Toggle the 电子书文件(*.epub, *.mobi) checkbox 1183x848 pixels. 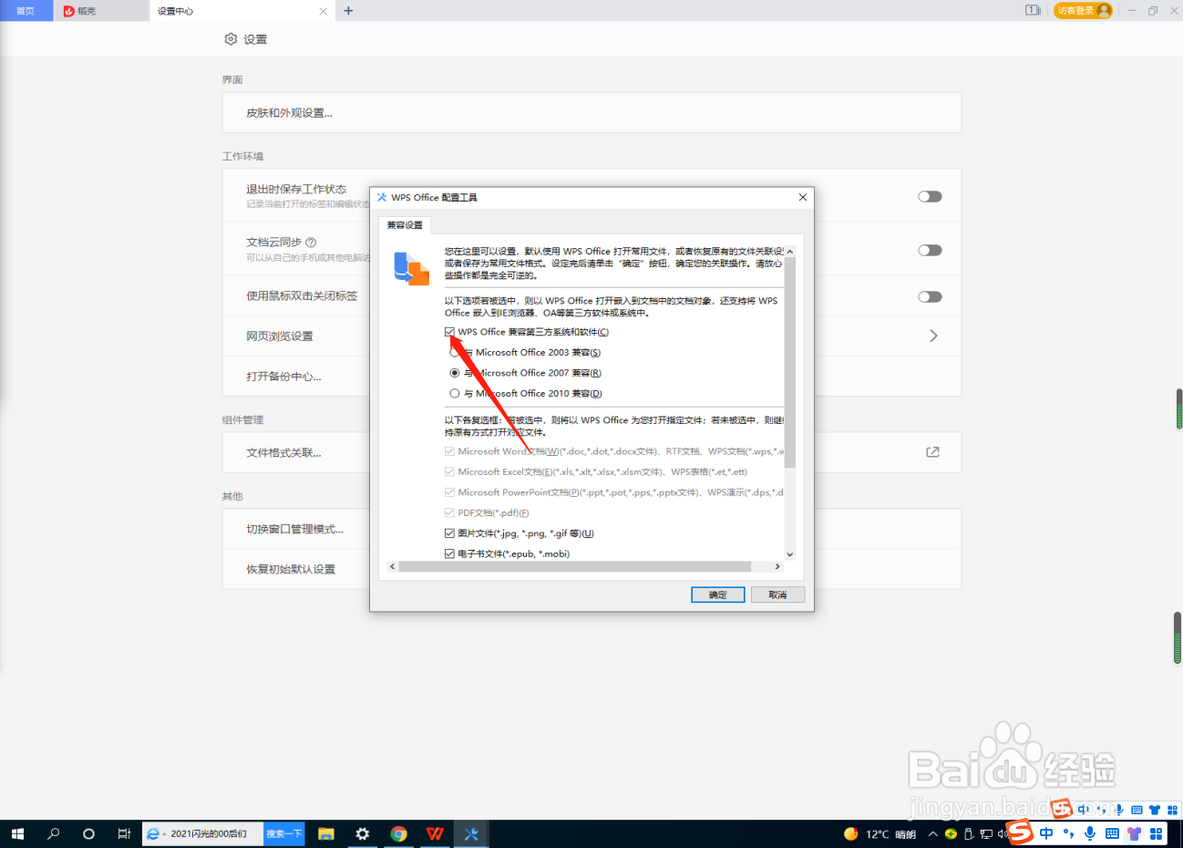tap(449, 553)
